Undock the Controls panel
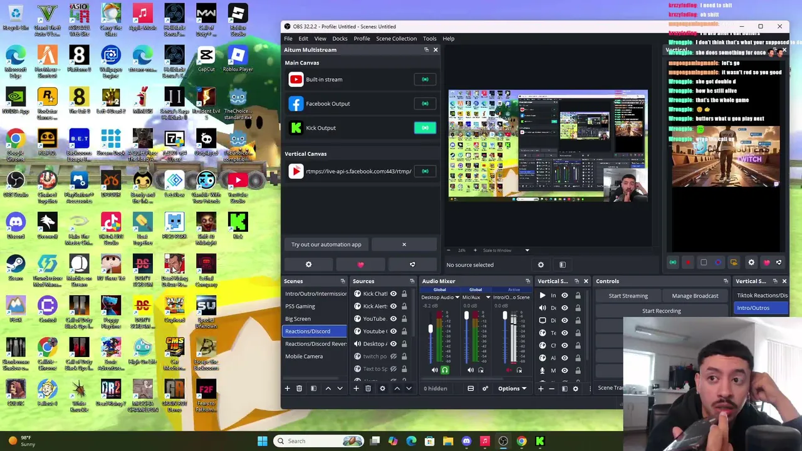Viewport: 802px width, 451px height. click(726, 281)
